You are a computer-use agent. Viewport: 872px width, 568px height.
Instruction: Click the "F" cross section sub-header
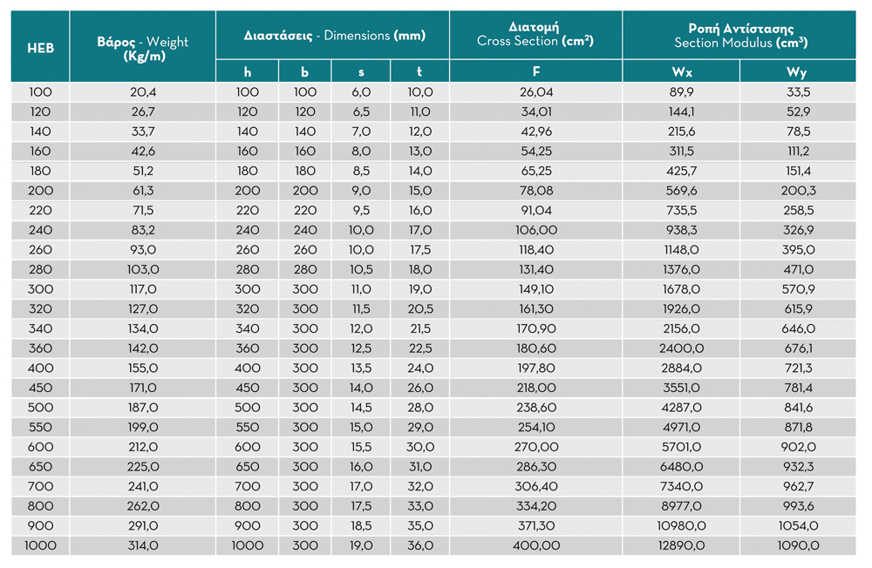(535, 72)
